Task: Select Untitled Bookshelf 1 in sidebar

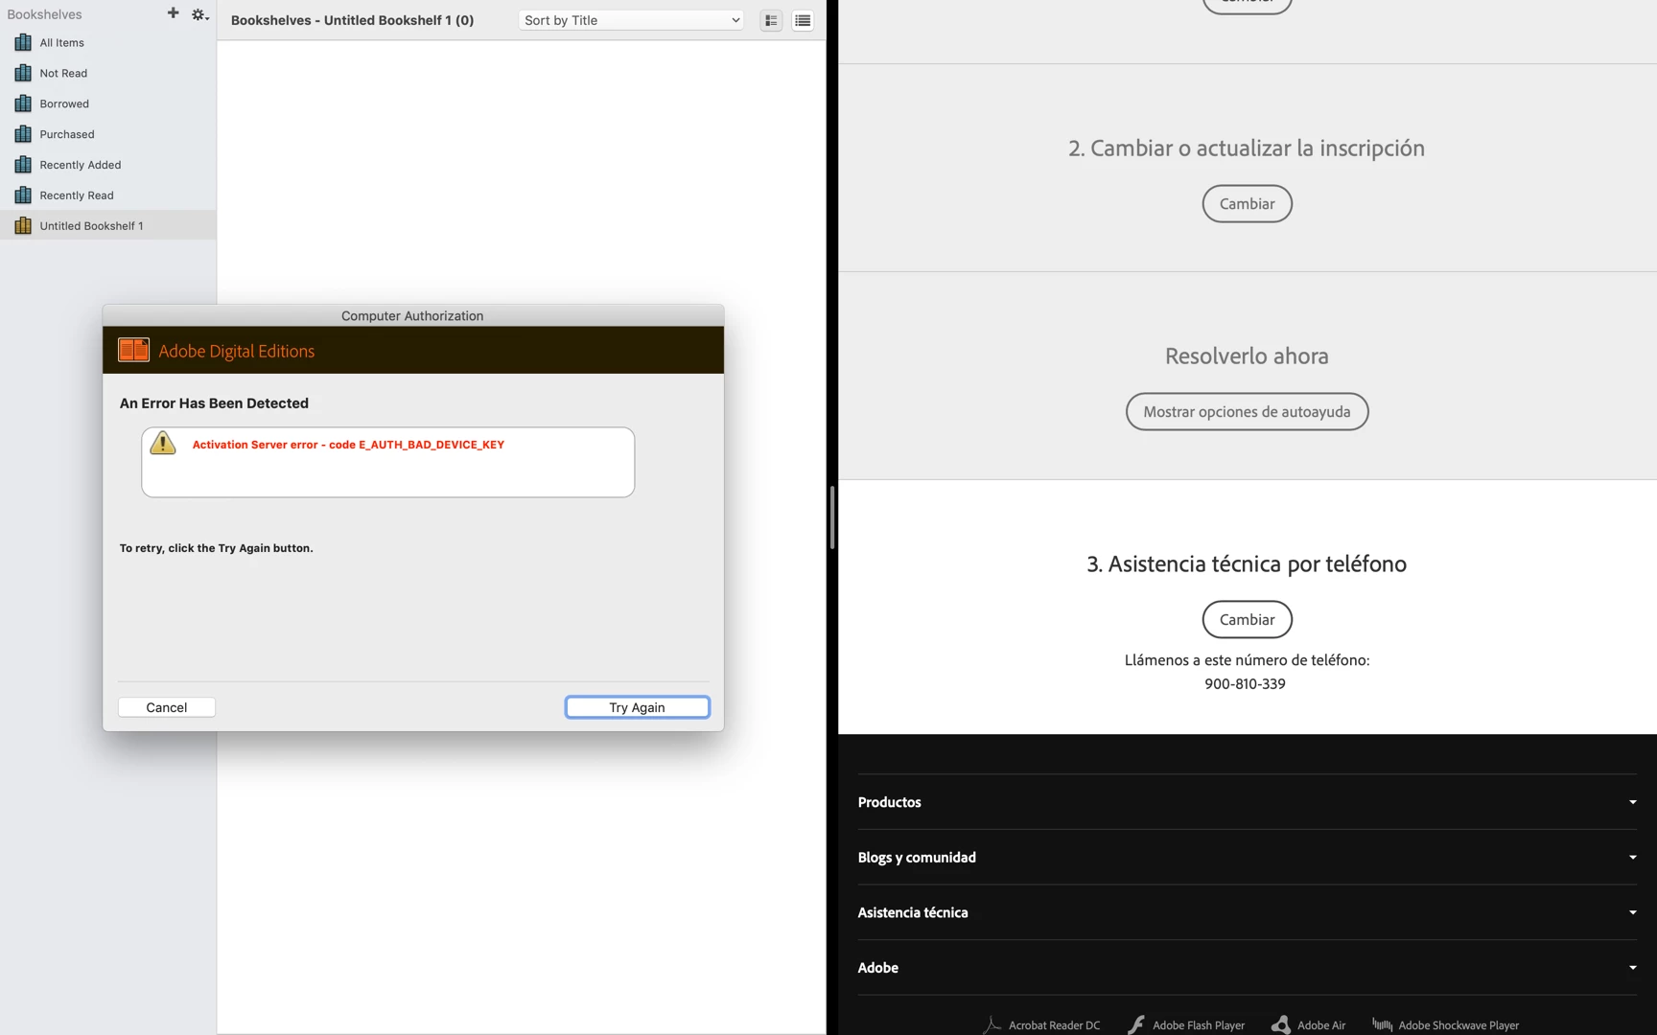Action: [107, 225]
